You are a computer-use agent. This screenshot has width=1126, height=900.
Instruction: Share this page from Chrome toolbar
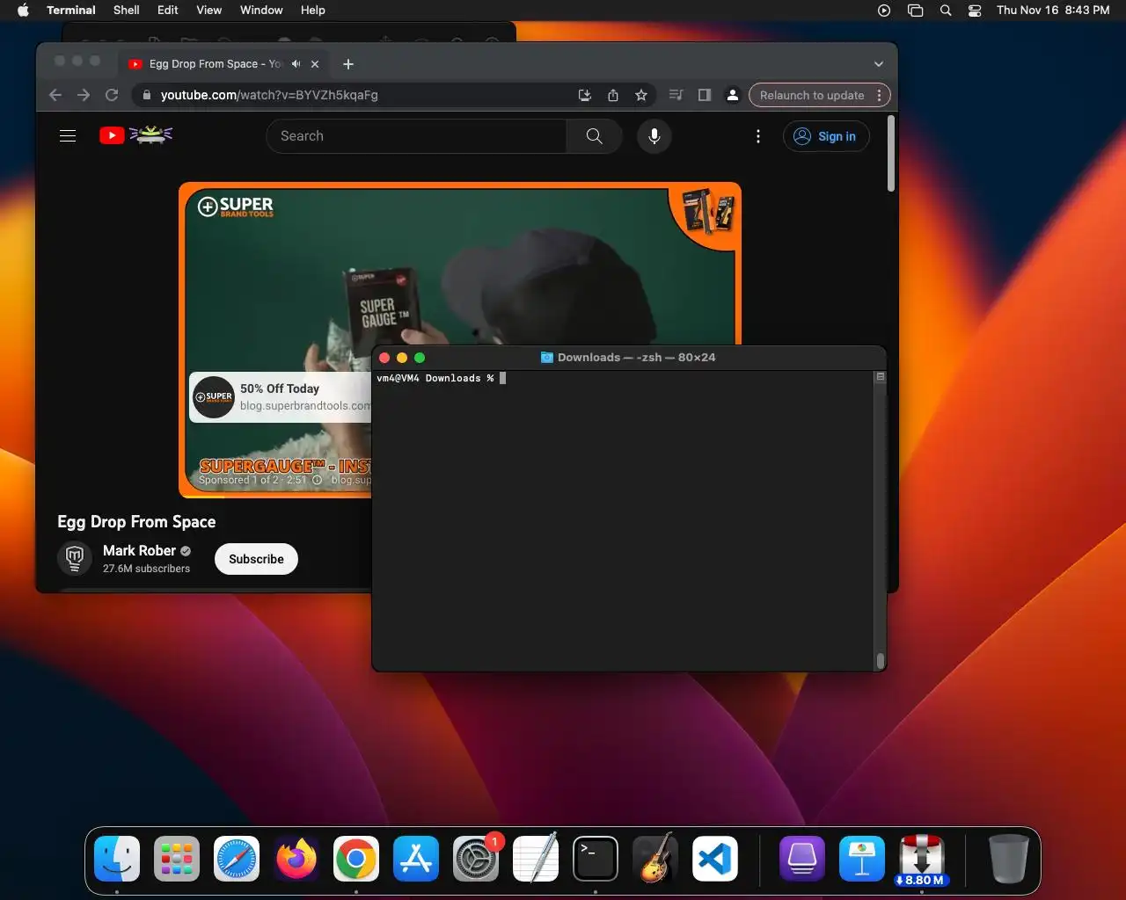[x=613, y=95]
